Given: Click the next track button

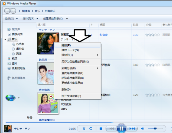Looking at the screenshot, I should click(132, 128).
